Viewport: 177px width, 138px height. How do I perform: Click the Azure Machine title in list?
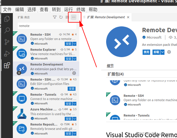click(43, 109)
